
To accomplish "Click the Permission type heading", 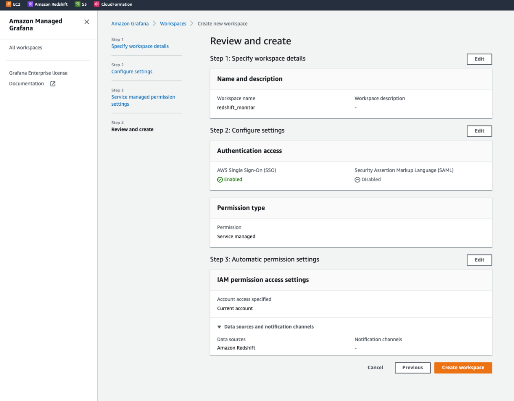I will click(241, 208).
